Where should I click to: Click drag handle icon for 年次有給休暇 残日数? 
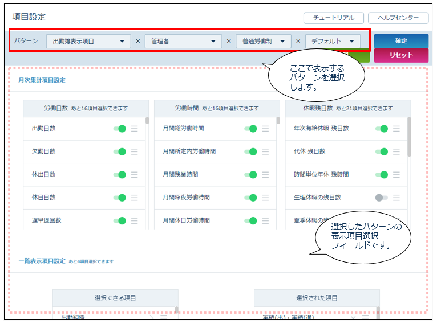[x=396, y=129]
